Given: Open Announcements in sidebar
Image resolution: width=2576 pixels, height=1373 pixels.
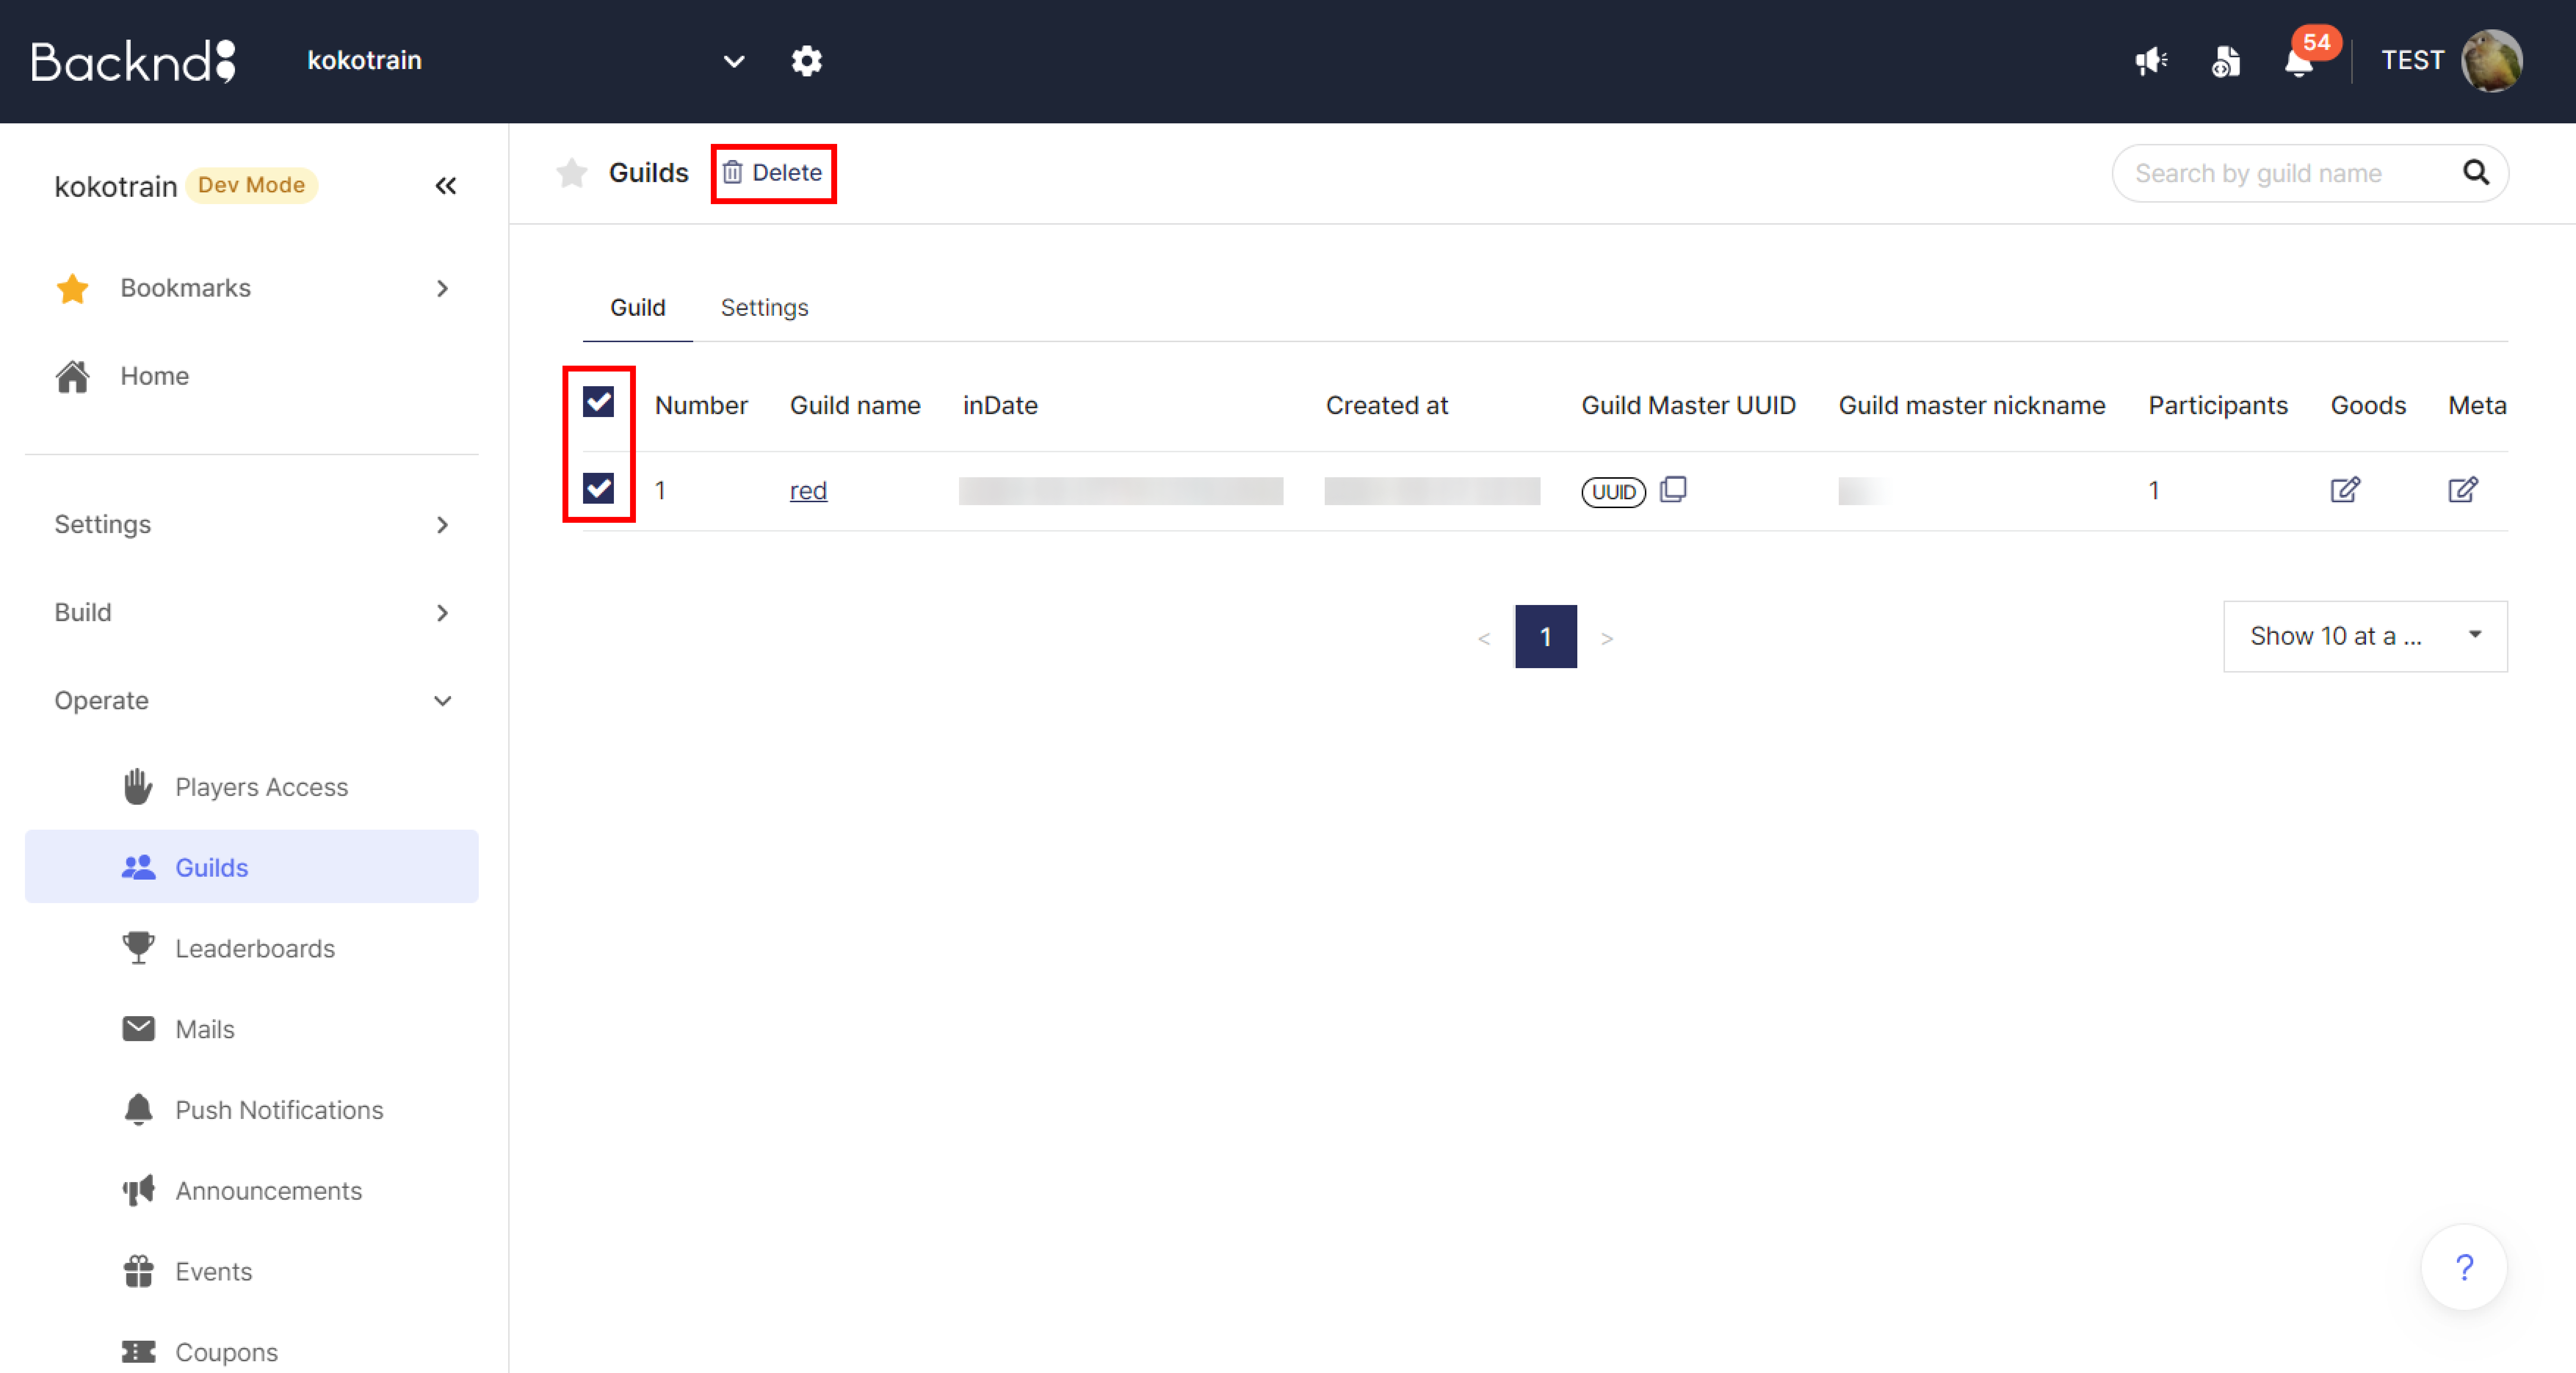Looking at the screenshot, I should 252,1191.
